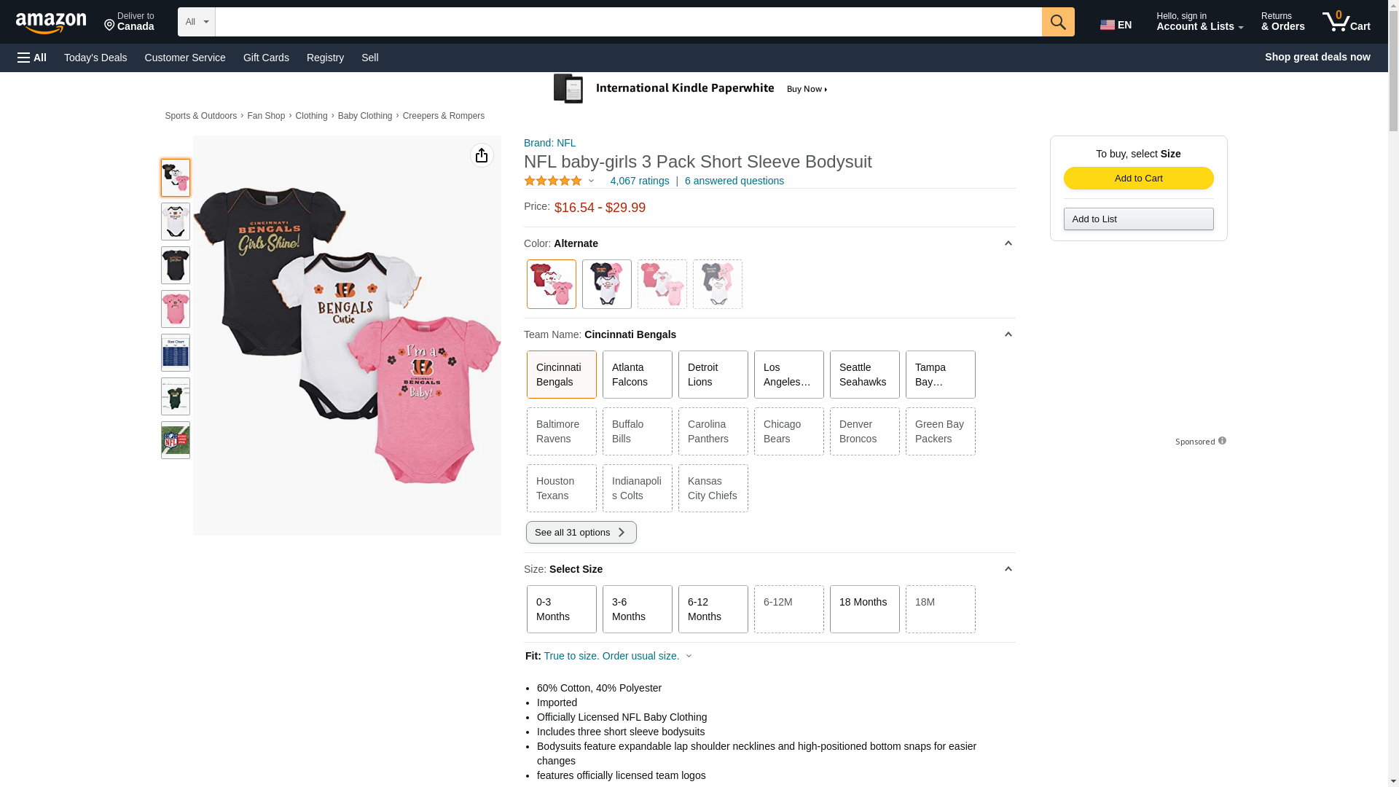1399x787 pixels.
Task: Open the All hamburger menu
Action: [32, 58]
